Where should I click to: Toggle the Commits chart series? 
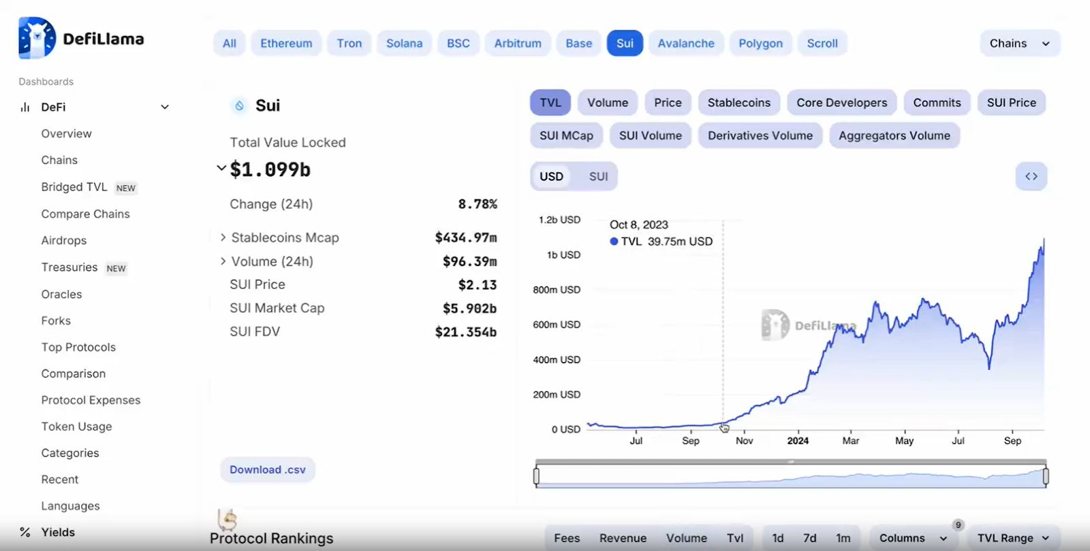tap(937, 103)
